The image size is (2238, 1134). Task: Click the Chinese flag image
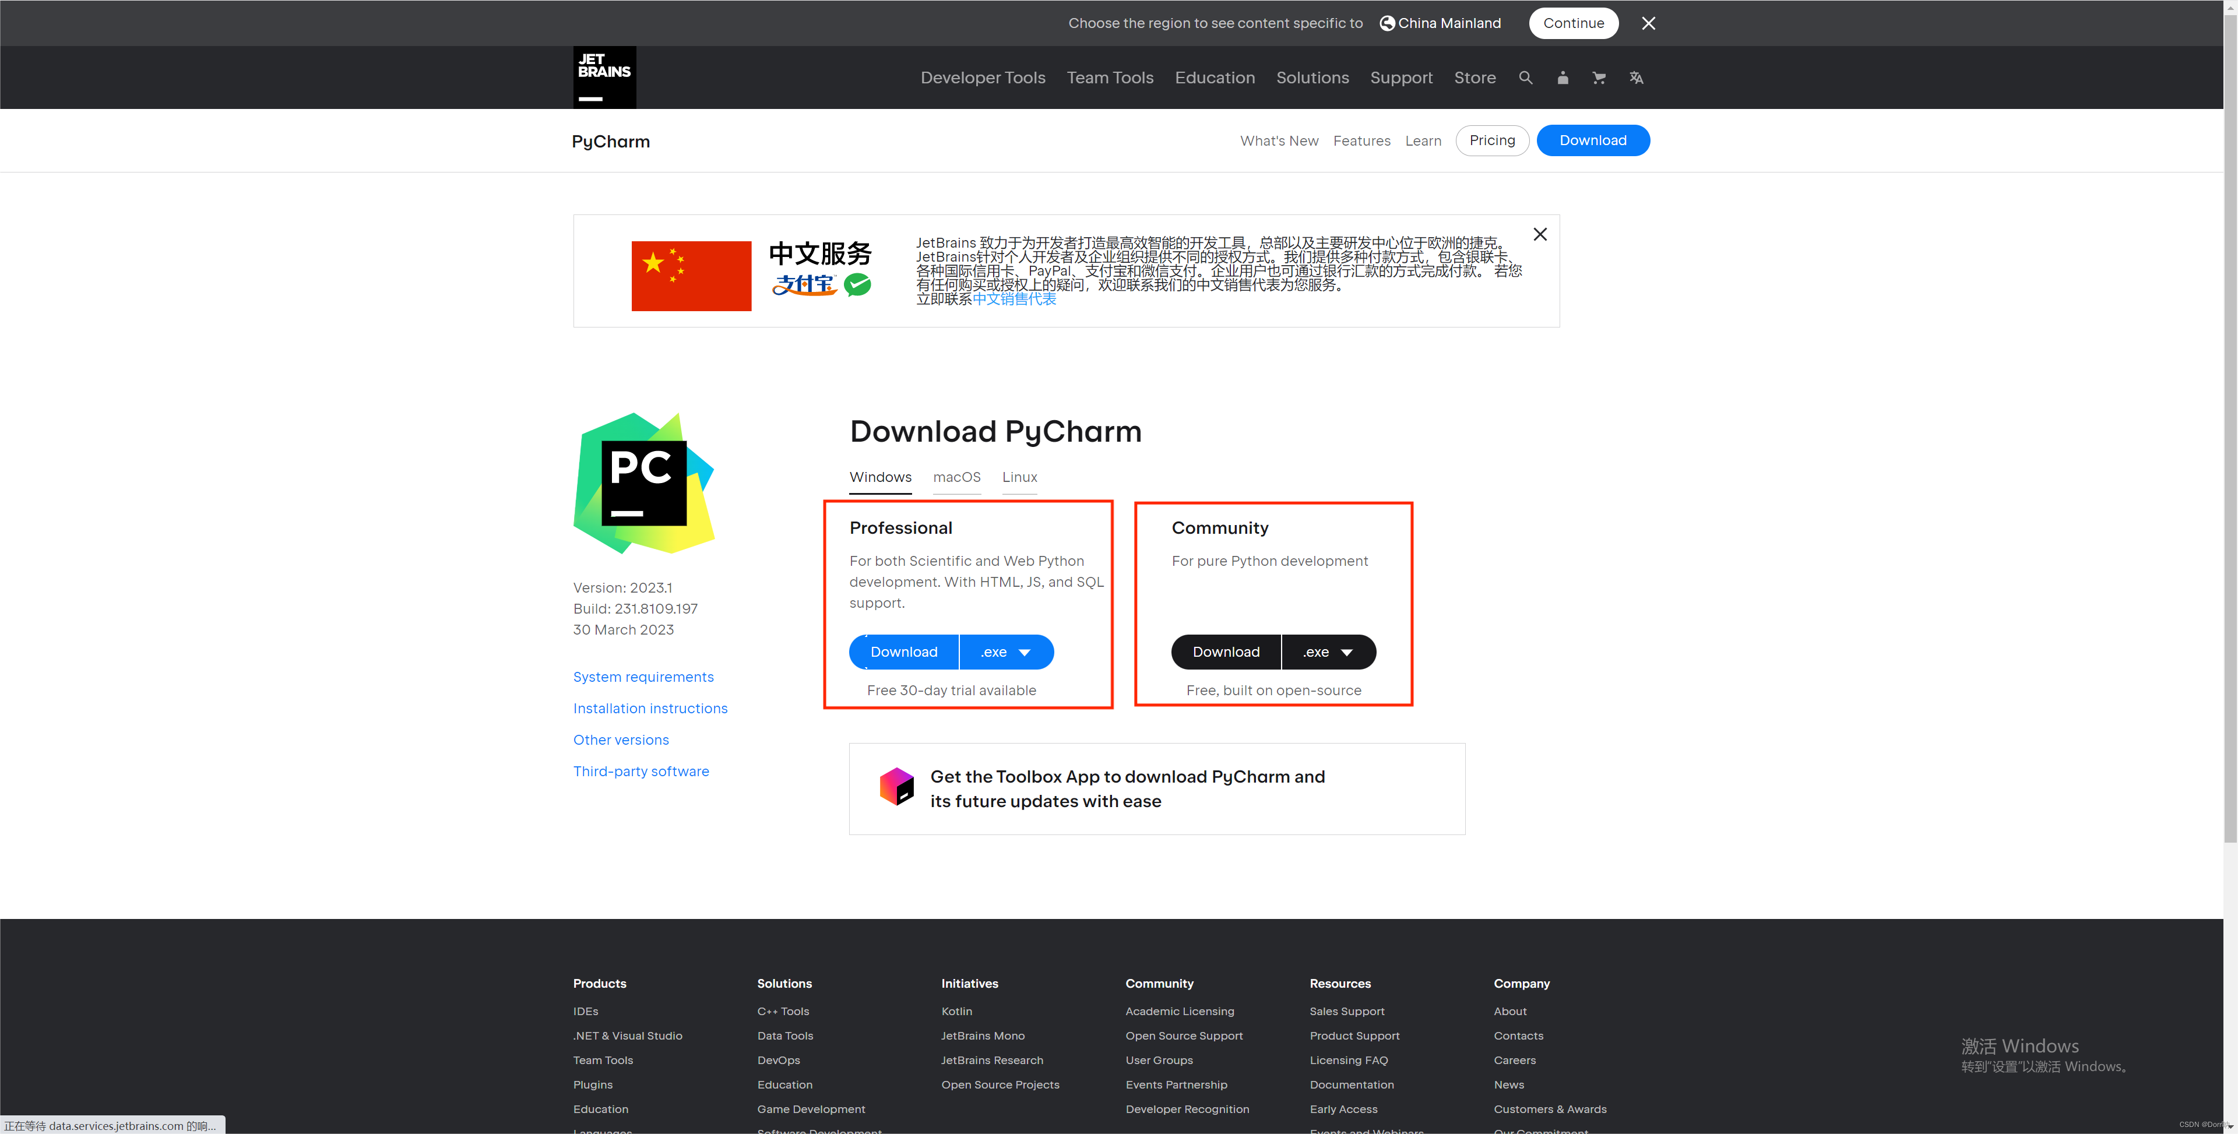click(x=691, y=276)
